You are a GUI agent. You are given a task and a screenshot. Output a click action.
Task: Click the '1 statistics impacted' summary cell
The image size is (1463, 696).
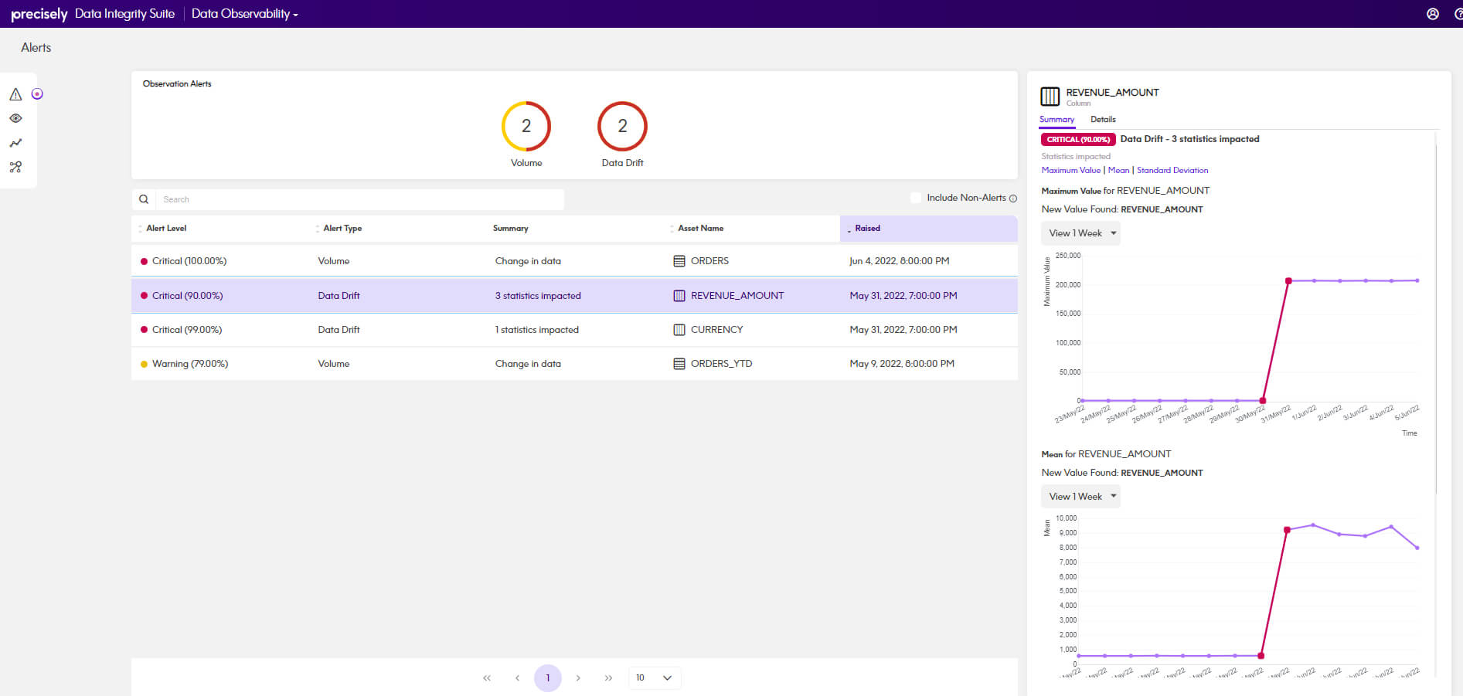pos(536,330)
